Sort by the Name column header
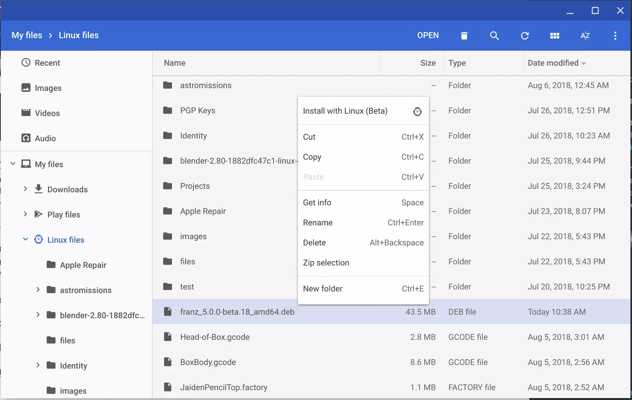Screen dimensions: 632x400 click(175, 63)
